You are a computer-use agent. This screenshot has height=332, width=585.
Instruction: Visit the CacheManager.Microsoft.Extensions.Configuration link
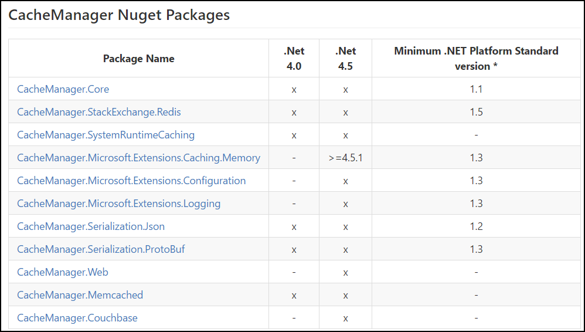point(131,181)
